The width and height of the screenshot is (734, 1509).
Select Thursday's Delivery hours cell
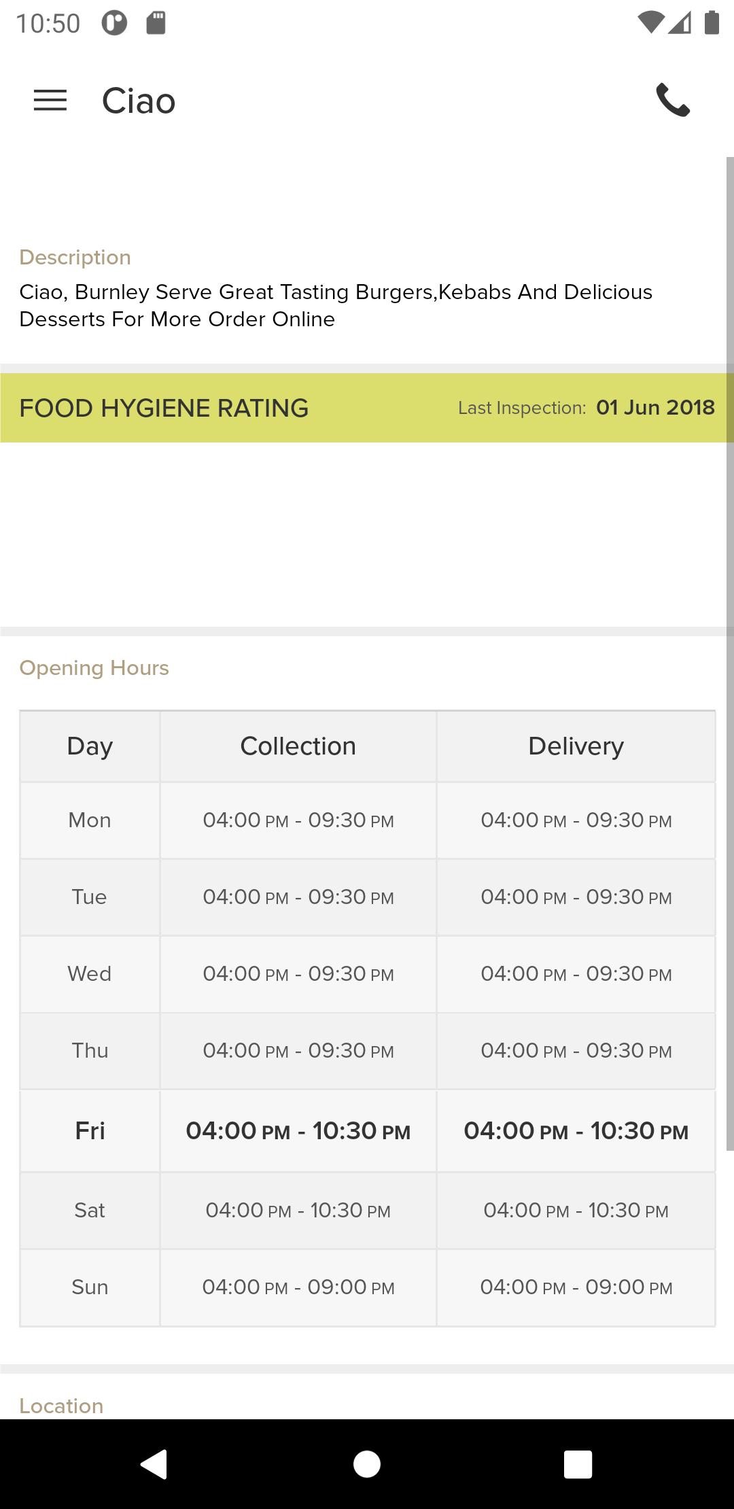pos(576,1051)
